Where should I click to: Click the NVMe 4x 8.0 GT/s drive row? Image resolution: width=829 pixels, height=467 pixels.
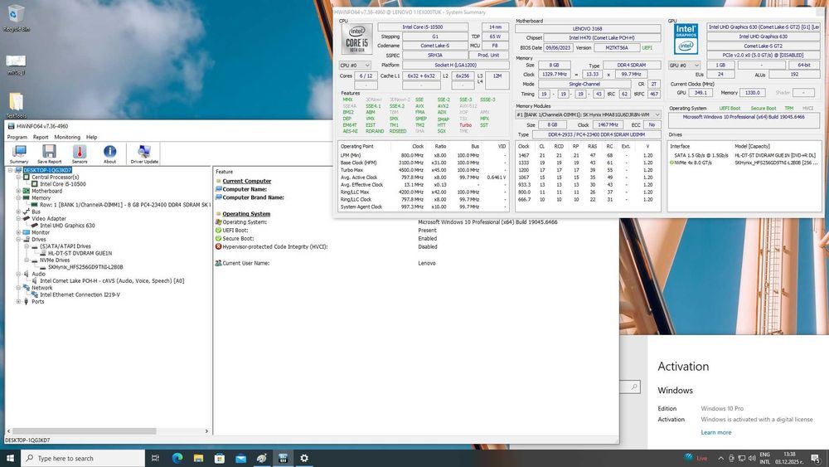pos(744,163)
